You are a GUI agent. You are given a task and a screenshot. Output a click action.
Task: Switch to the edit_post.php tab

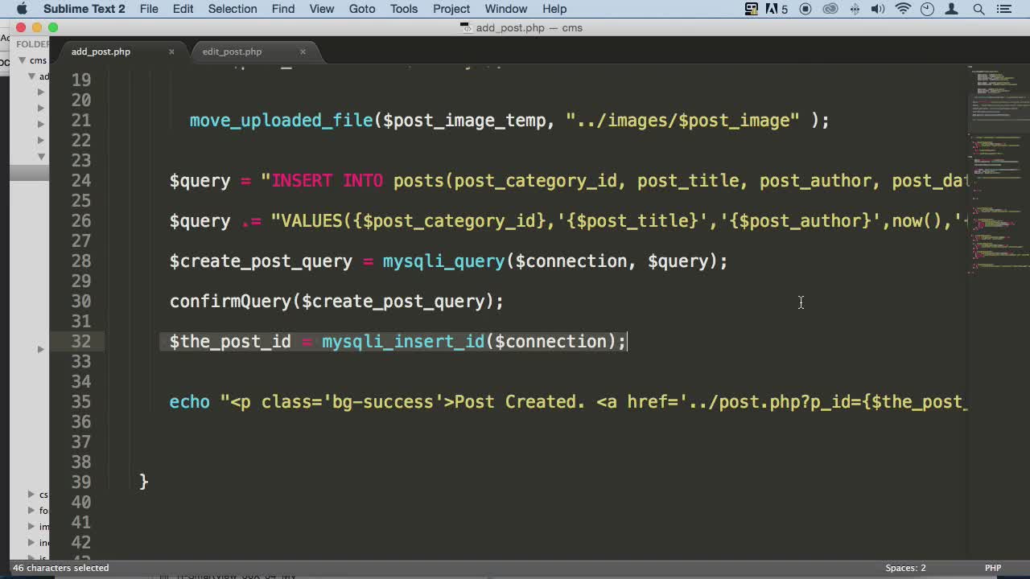click(x=232, y=51)
